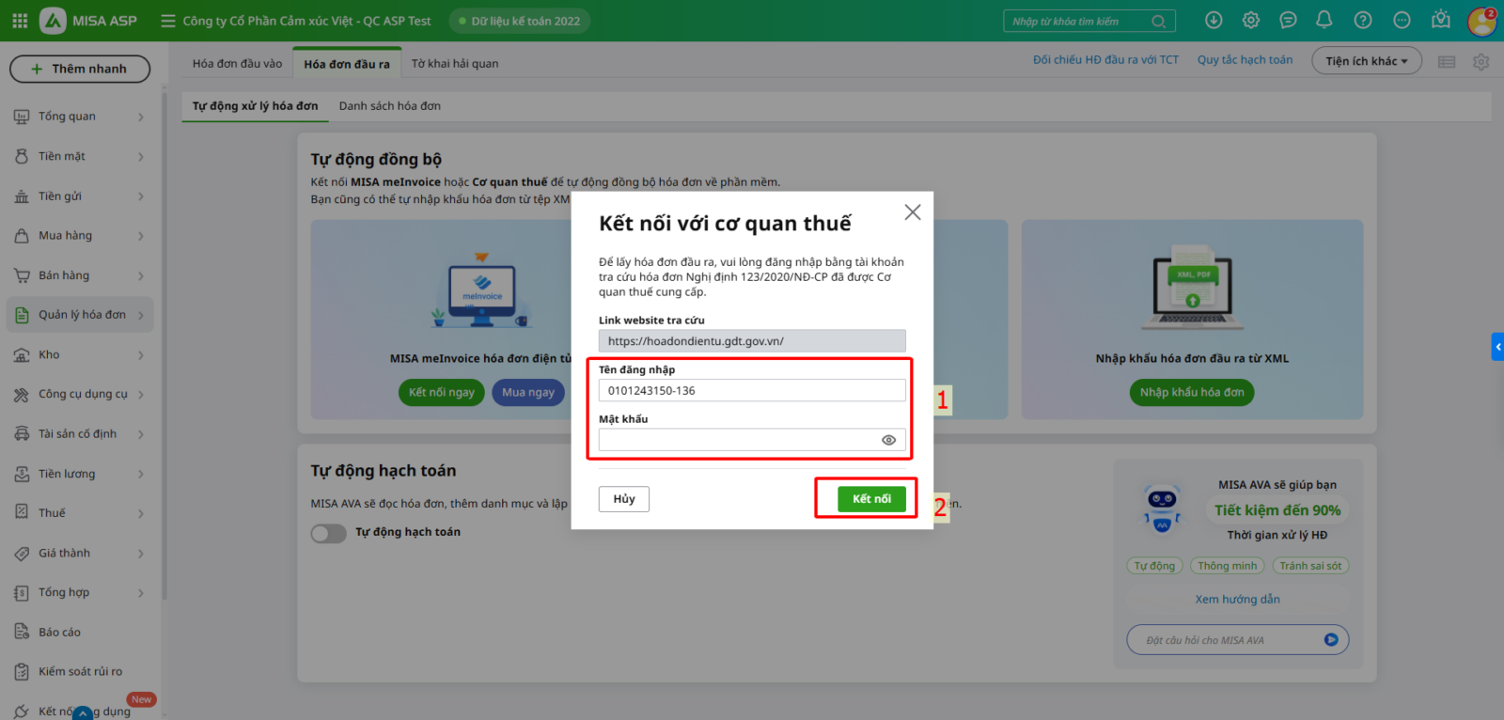Open Kho warehouse icon
1504x720 pixels.
tap(22, 354)
